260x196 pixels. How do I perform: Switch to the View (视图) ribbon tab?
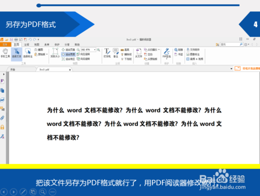pos(36,45)
